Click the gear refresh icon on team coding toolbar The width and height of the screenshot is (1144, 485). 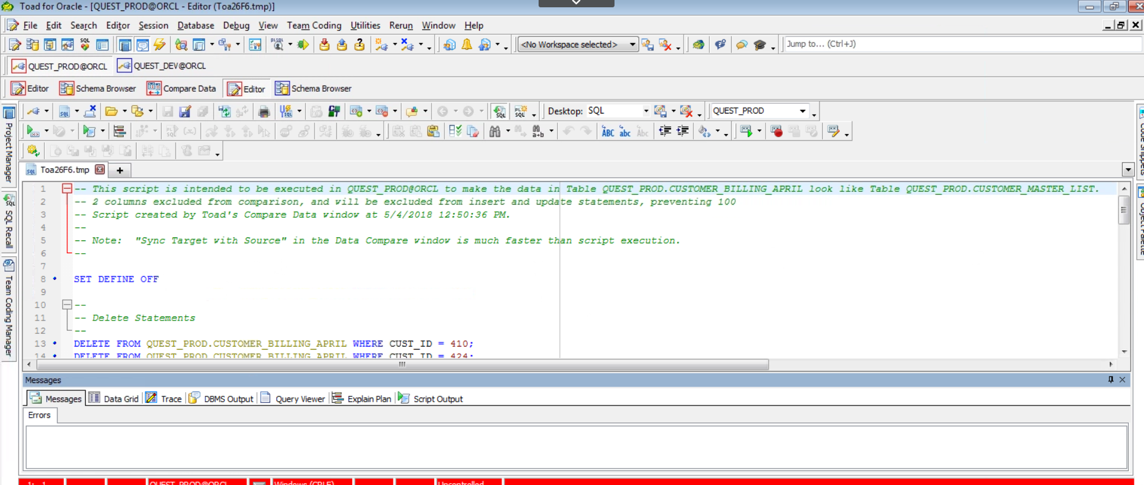(33, 151)
